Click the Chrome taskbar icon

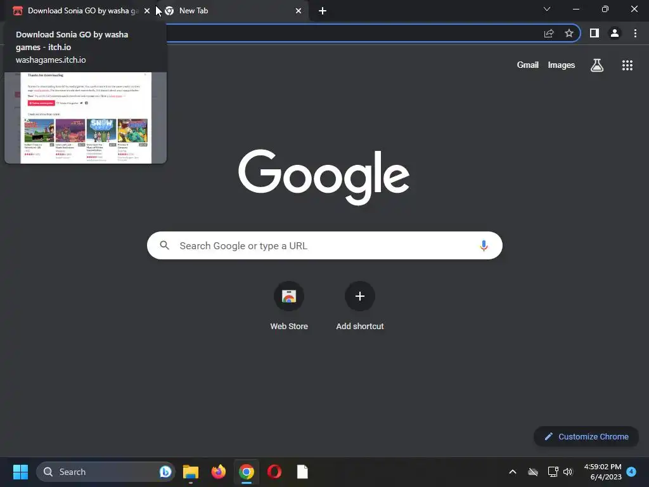[x=247, y=472]
